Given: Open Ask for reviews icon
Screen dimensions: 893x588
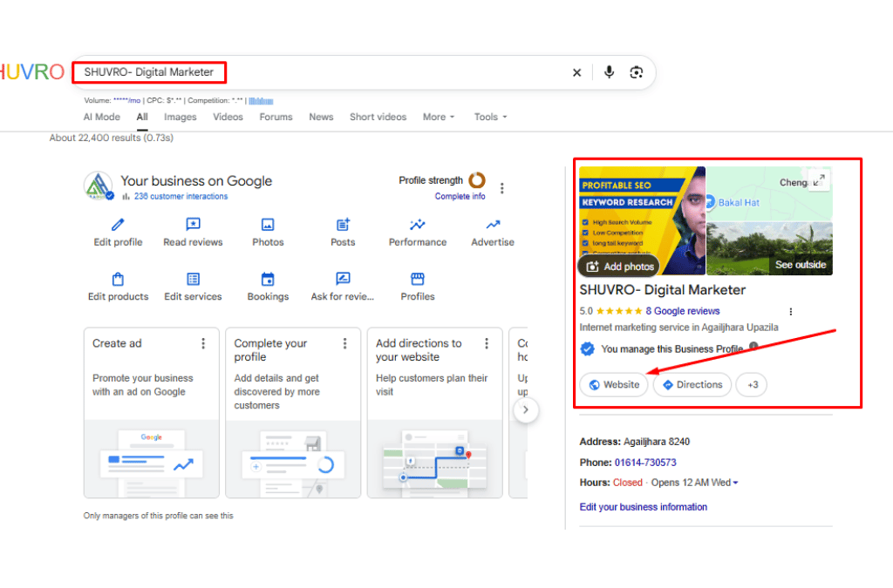Looking at the screenshot, I should (x=343, y=278).
